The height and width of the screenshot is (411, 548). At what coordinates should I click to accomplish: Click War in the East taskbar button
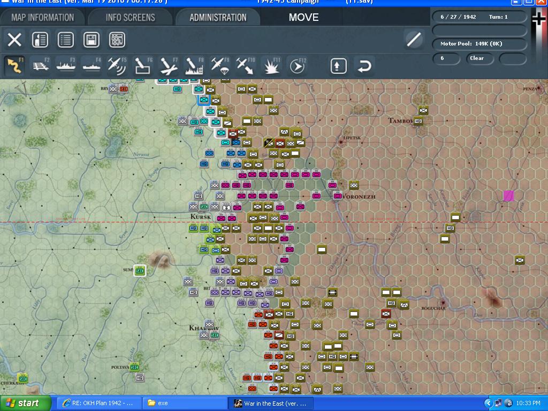tap(270, 403)
